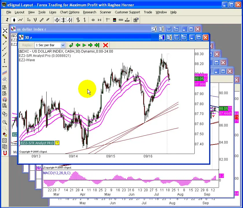Open the File menu
Screen dimensions: 243x208
pos(9,12)
